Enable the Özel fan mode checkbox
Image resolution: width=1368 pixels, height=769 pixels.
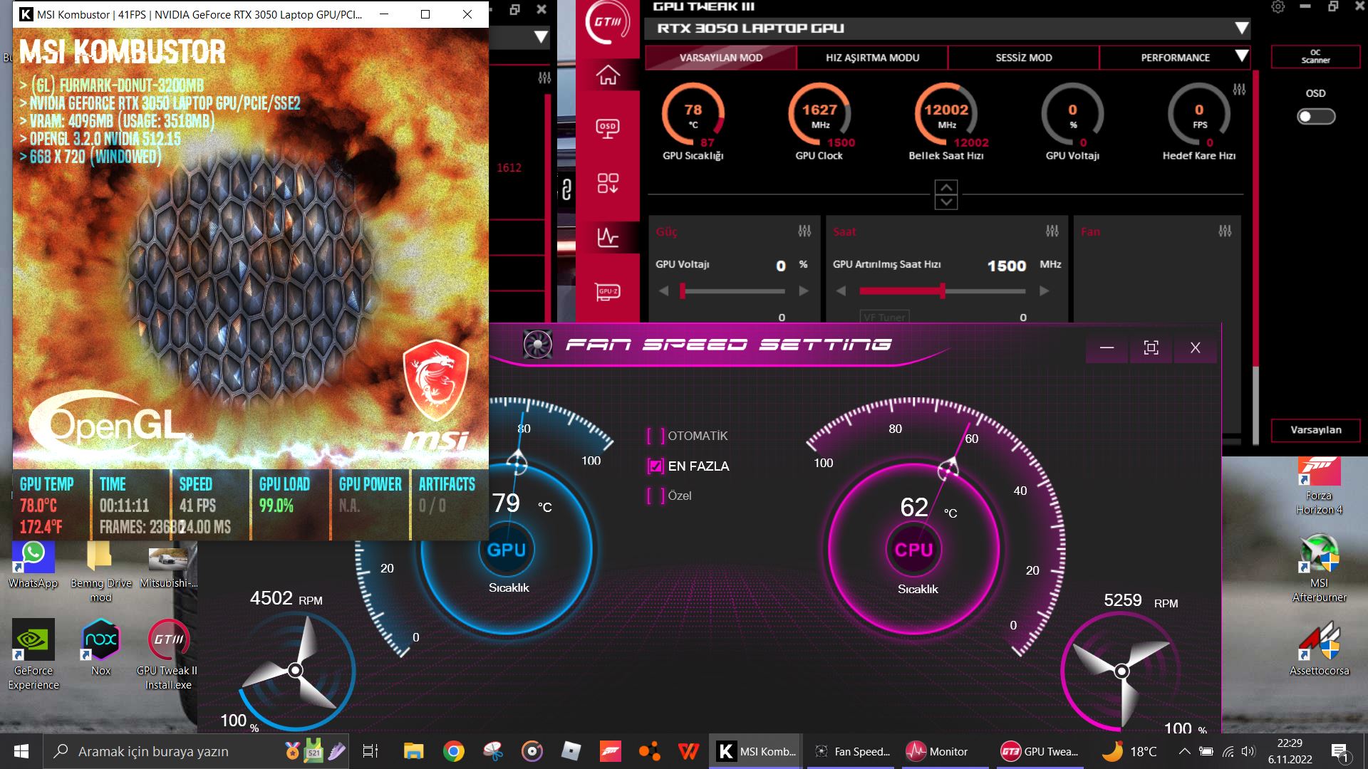coord(655,496)
